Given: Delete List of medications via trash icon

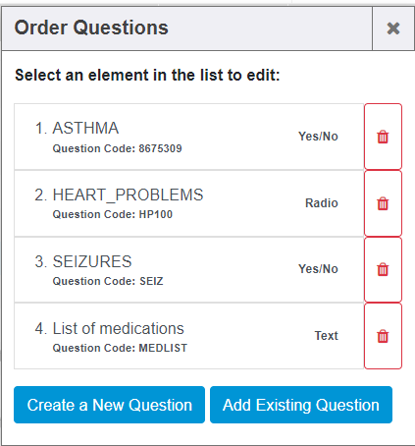Looking at the screenshot, I should coord(383,336).
